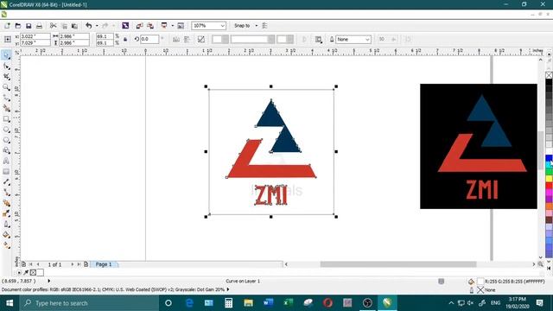Image resolution: width=553 pixels, height=311 pixels.
Task: Select the Text tool
Action: tap(6, 162)
